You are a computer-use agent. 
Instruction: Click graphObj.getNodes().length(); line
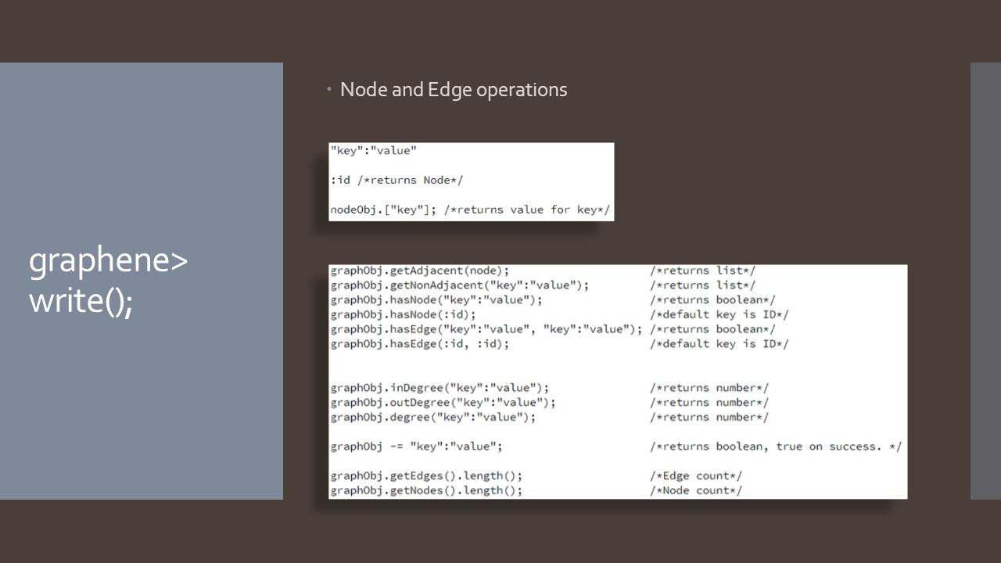pos(426,491)
